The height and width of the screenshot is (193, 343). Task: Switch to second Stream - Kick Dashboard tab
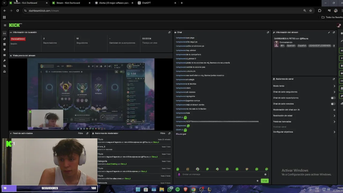[x=71, y=3]
